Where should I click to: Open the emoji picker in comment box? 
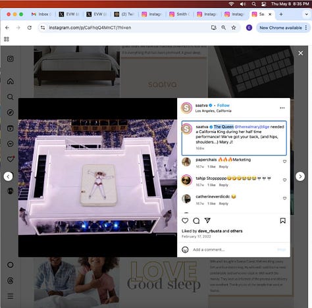pos(185,249)
